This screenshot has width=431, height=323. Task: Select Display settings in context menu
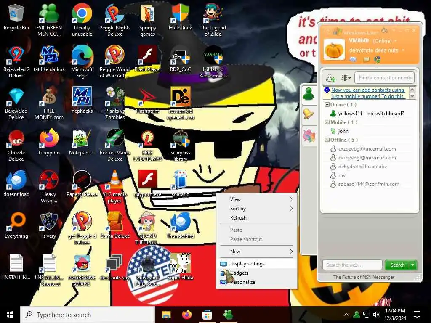tap(256, 264)
